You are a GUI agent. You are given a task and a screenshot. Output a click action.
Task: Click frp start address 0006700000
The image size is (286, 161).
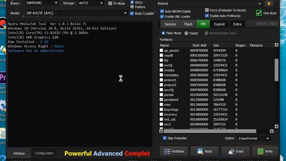(x=199, y=60)
